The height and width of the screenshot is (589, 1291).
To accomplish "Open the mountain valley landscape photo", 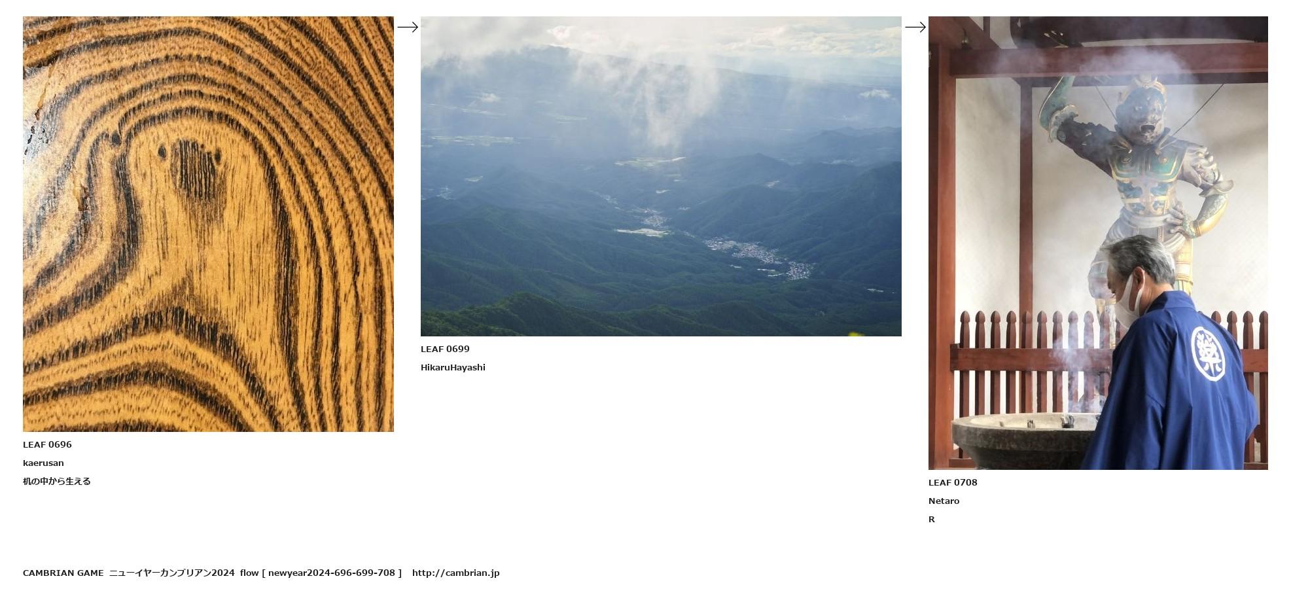I will click(x=661, y=176).
